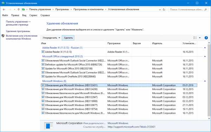The height and width of the screenshot is (132, 211).
Task: Expand address bar history dropdown
Action: pyautogui.click(x=160, y=10)
